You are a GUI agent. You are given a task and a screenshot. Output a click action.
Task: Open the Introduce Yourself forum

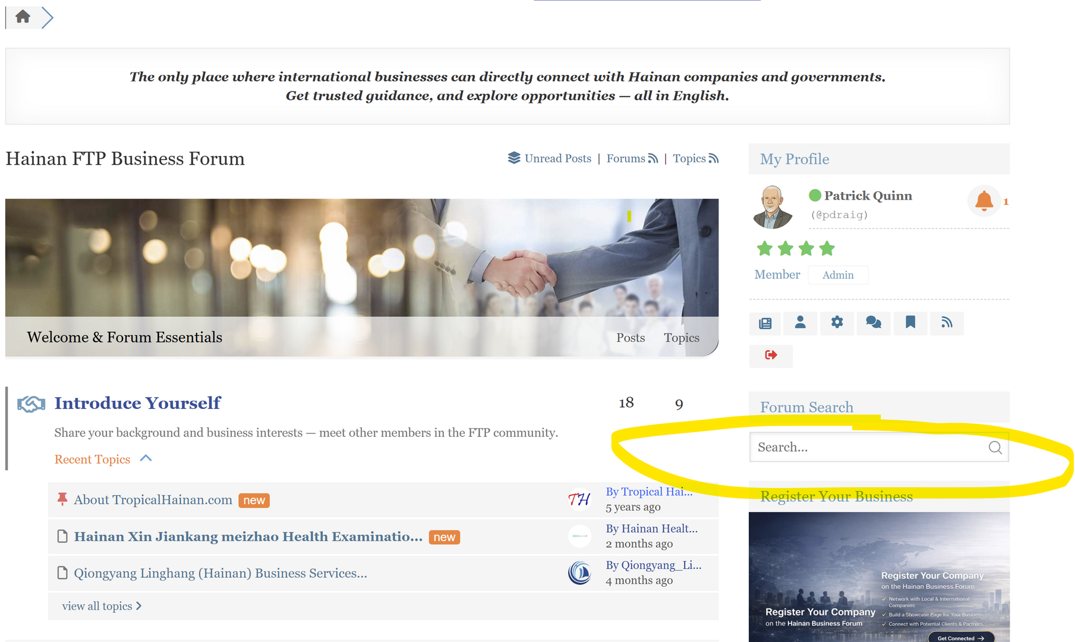(137, 403)
